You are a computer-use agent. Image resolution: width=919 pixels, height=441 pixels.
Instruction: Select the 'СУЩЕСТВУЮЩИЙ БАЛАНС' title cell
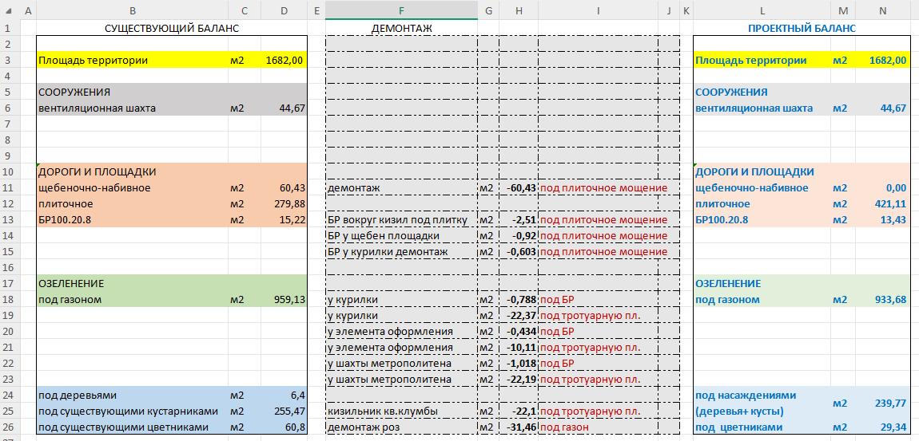click(x=171, y=28)
